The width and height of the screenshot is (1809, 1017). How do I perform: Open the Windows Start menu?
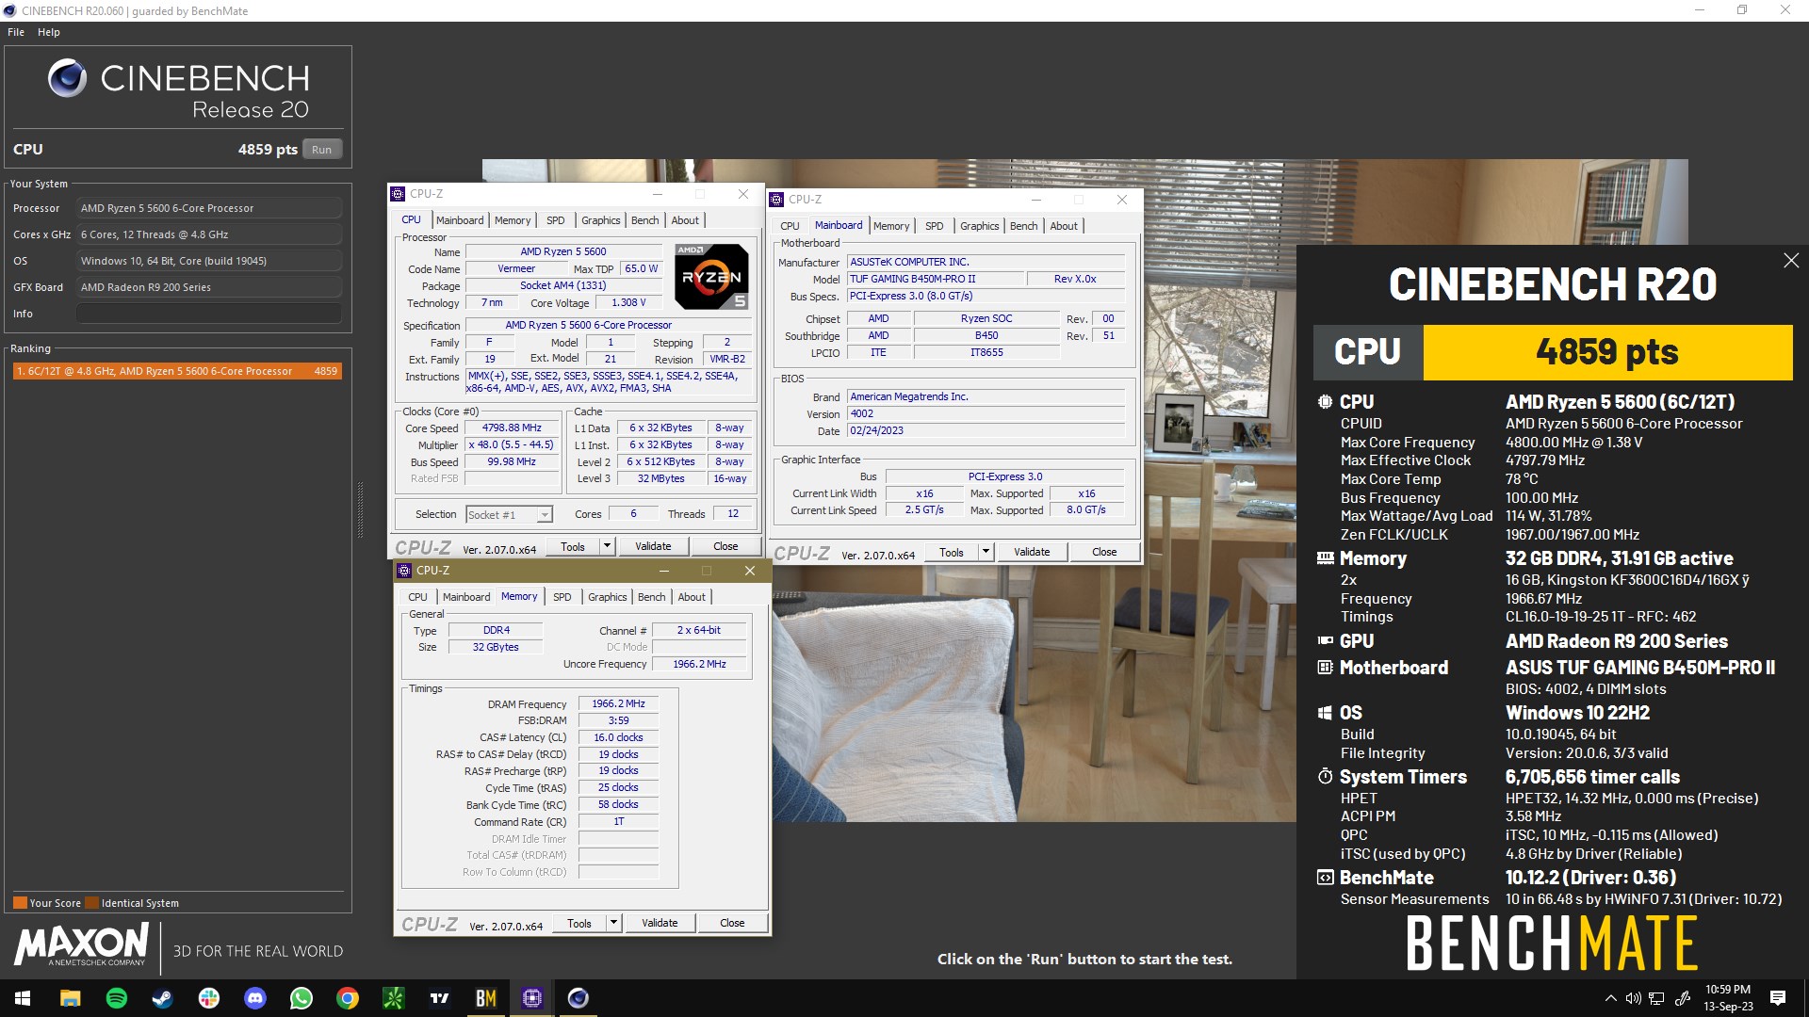tap(23, 998)
